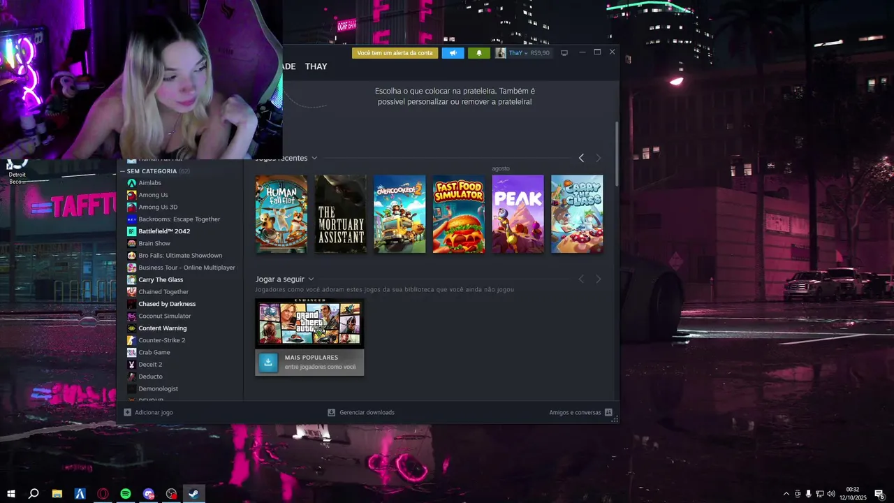The height and width of the screenshot is (503, 894).
Task: Open File Explorer from taskbar
Action: (x=57, y=494)
